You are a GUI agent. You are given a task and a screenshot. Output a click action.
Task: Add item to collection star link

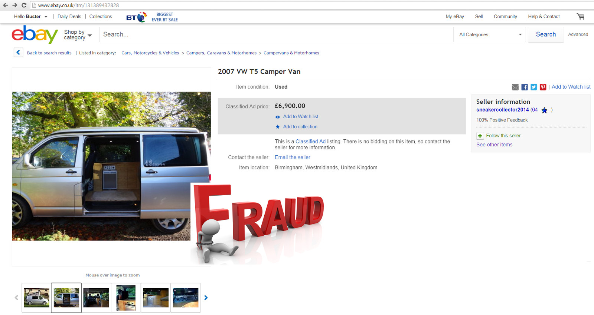300,126
